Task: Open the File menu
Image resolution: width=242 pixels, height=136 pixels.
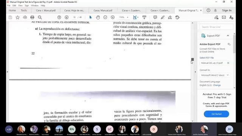Action: click(x=9, y=5)
